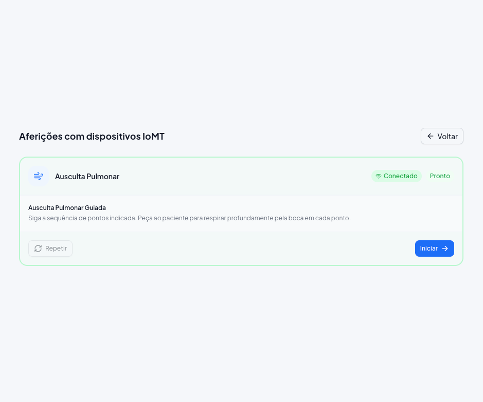Click the Repetir text label
The width and height of the screenshot is (483, 402).
point(56,248)
